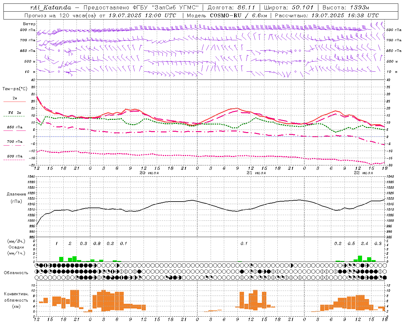
Task: Click the date label 21 июля
Action: pos(256,173)
